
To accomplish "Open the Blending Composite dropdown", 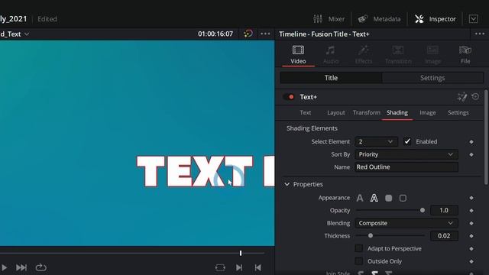I will [x=406, y=223].
